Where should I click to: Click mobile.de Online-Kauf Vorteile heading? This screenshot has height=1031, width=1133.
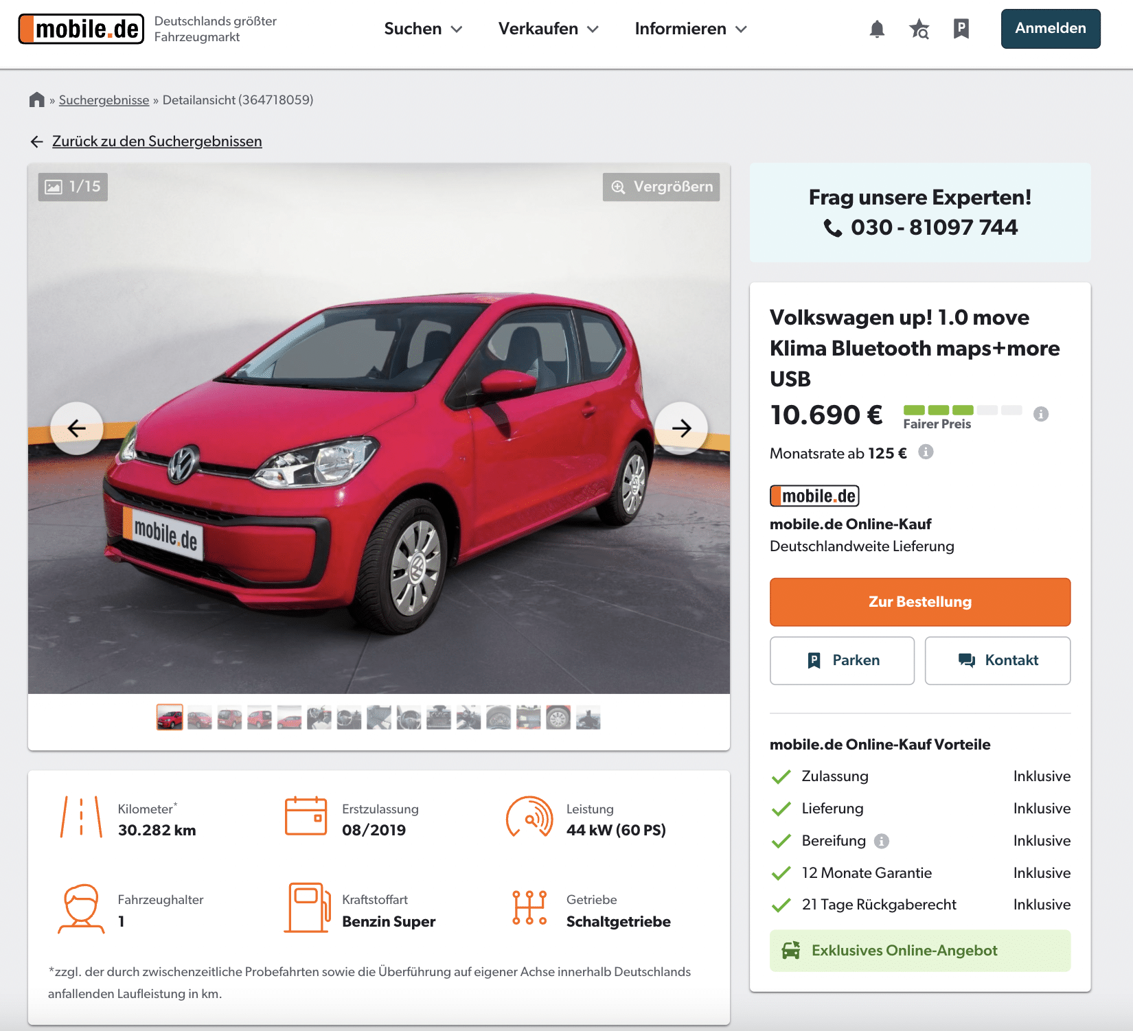(x=880, y=745)
